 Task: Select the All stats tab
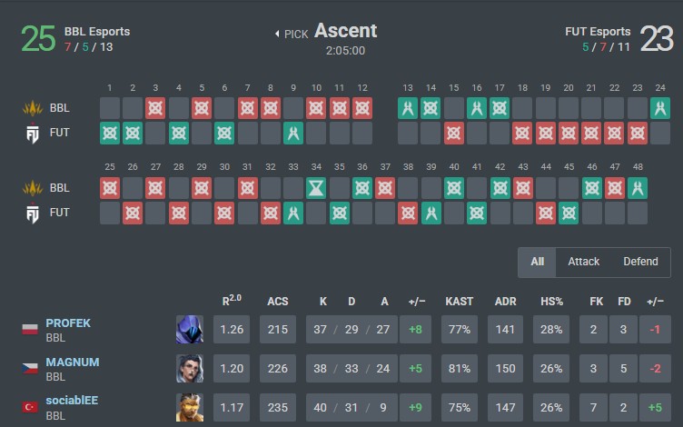tap(538, 262)
